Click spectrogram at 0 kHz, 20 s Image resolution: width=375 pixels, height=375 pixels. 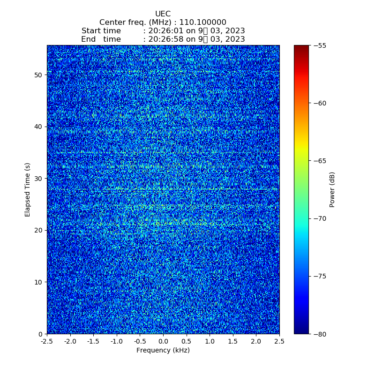click(x=163, y=230)
